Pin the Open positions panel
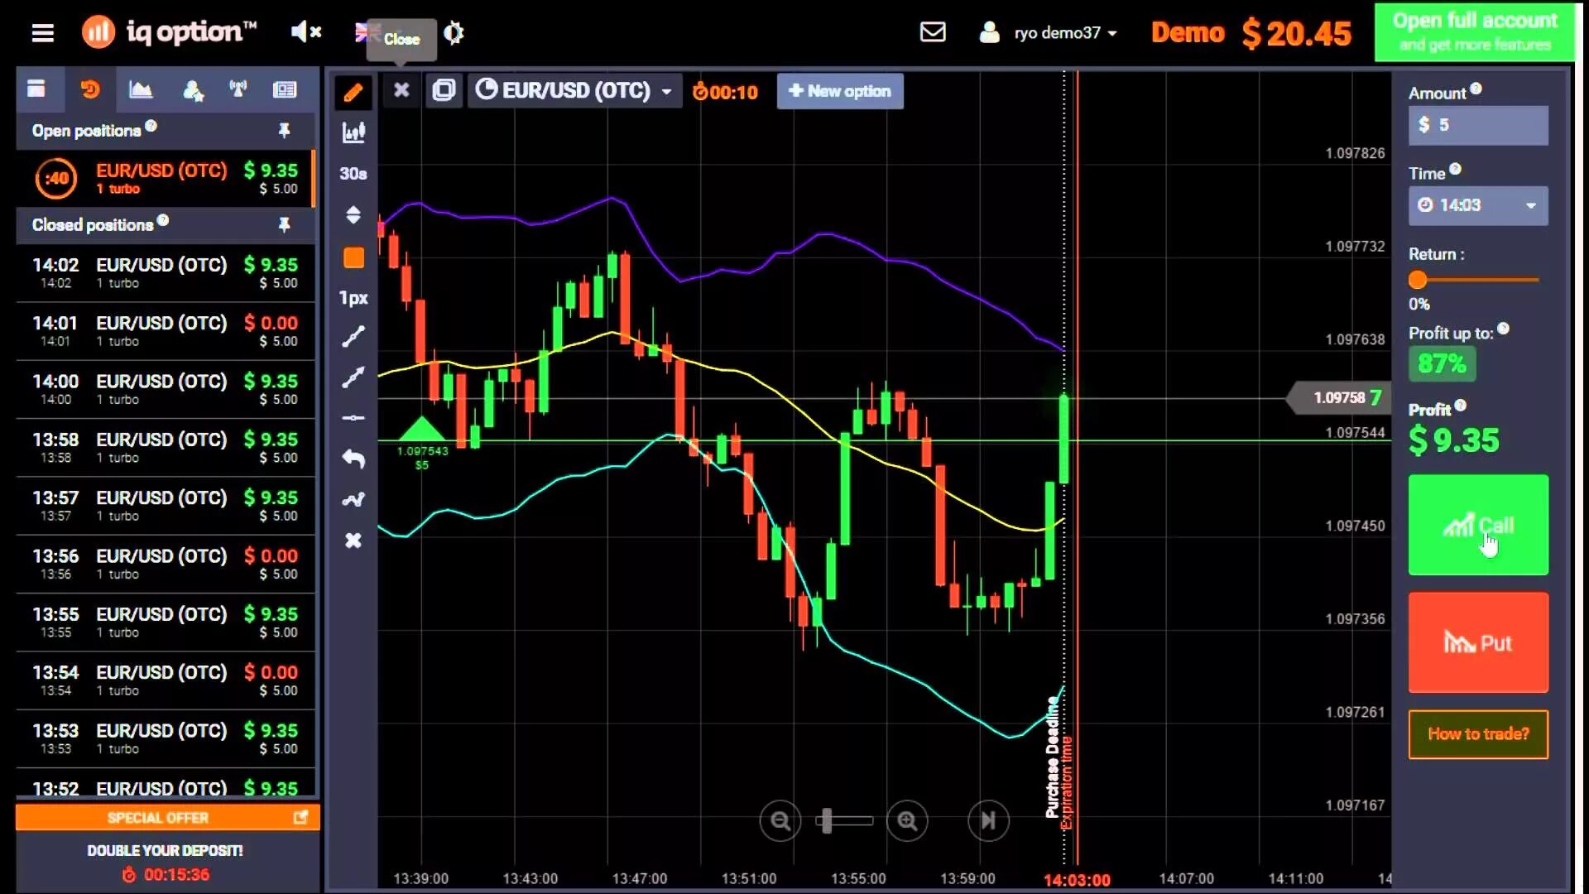 click(x=284, y=131)
